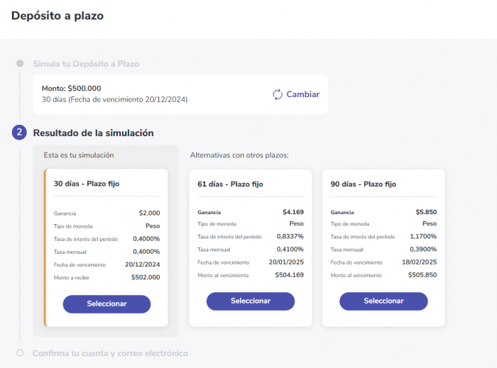Screen dimensions: 497x368
Task: Click the Monto: $500.000 summary text
Action: 71,89
